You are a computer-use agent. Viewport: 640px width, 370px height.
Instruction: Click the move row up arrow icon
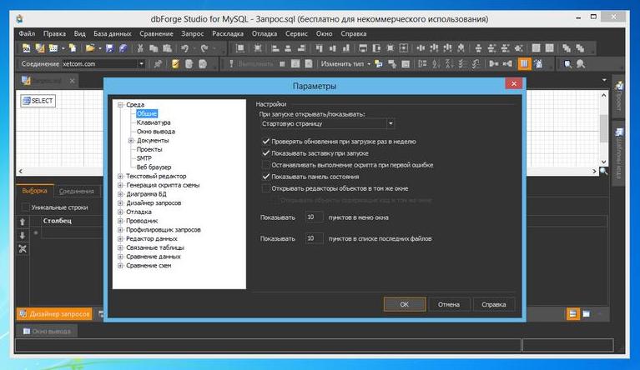23,222
